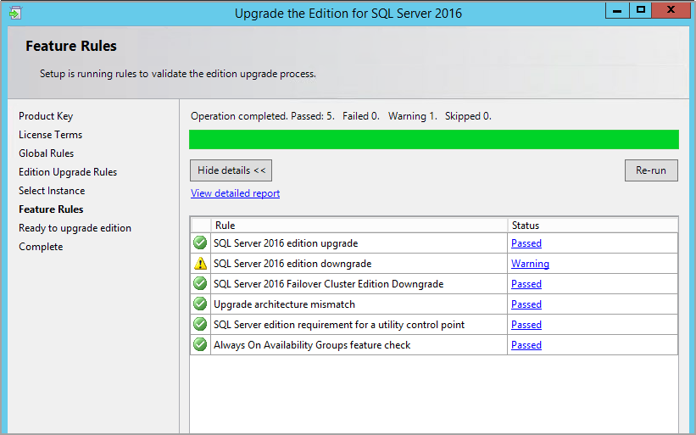The image size is (696, 435).
Task: Select License Terms in the sidebar
Action: click(50, 135)
